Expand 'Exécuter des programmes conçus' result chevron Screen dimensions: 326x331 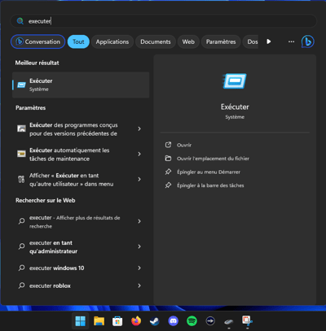[139, 128]
